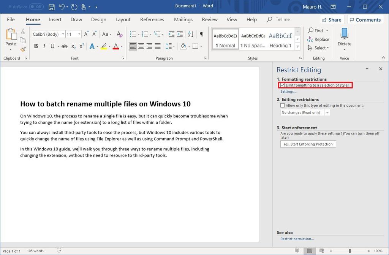Toggle the Show/Hide paragraph marks icon
This screenshot has height=255, width=389.
click(x=201, y=34)
